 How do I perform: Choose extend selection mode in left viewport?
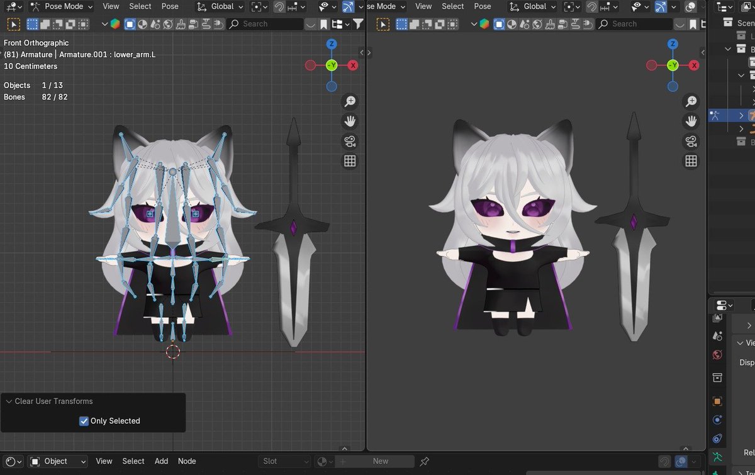pos(44,24)
